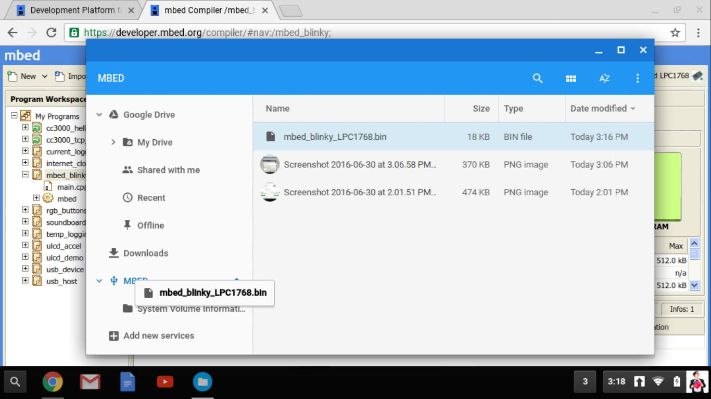Image resolution: width=711 pixels, height=399 pixels.
Task: Go back in the browser
Action: coord(12,33)
